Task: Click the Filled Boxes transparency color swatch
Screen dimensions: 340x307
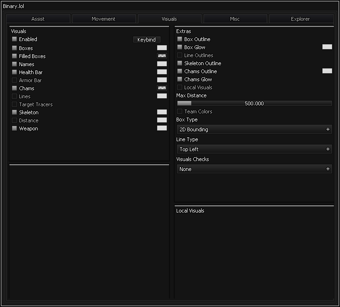Action: [x=162, y=56]
